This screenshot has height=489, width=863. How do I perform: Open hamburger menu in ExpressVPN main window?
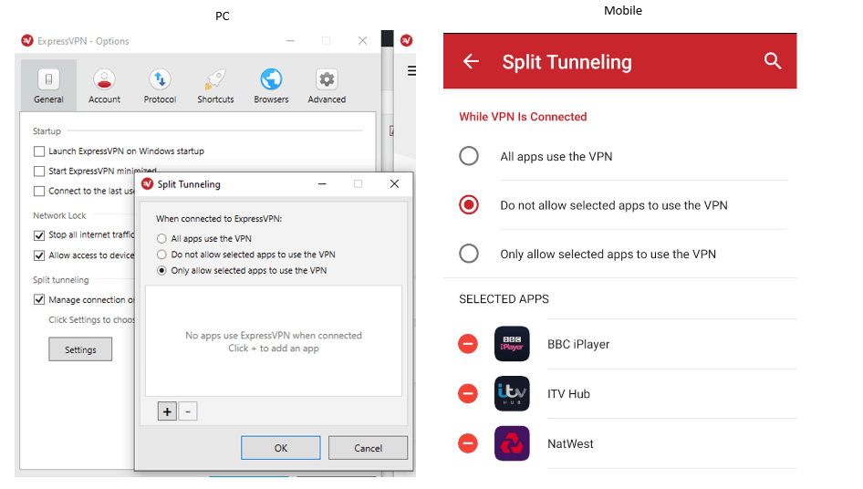(411, 70)
